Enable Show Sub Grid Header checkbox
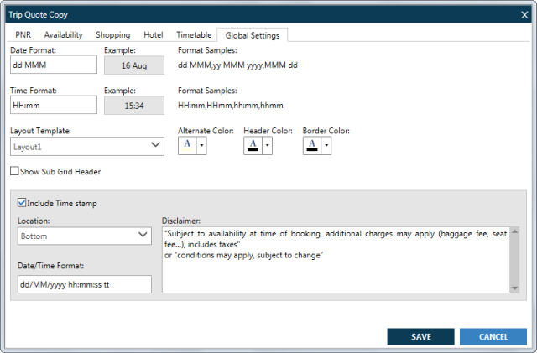537x353 pixels. click(x=15, y=172)
